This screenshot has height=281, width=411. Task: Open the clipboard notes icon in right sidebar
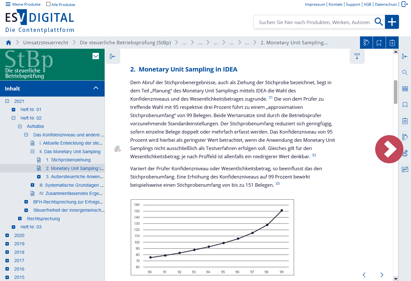click(x=405, y=121)
